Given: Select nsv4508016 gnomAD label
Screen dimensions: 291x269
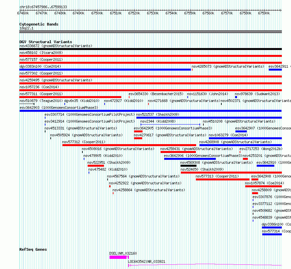Looking at the screenshot, I should [x=118, y=149].
